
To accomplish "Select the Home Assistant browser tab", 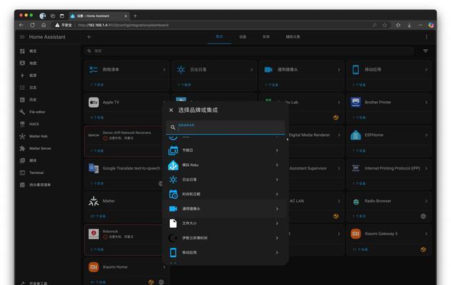I will click(x=98, y=16).
